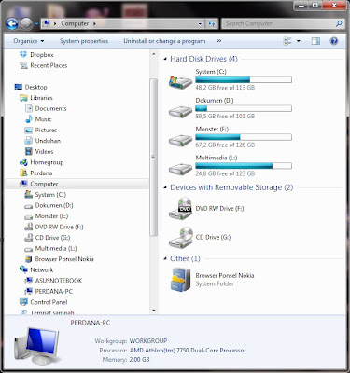Go back with the Back arrow button
Screen dimensions: 350x373
click(x=12, y=23)
